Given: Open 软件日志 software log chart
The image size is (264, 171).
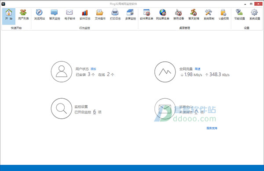Looking at the screenshot, I should point(85,15).
